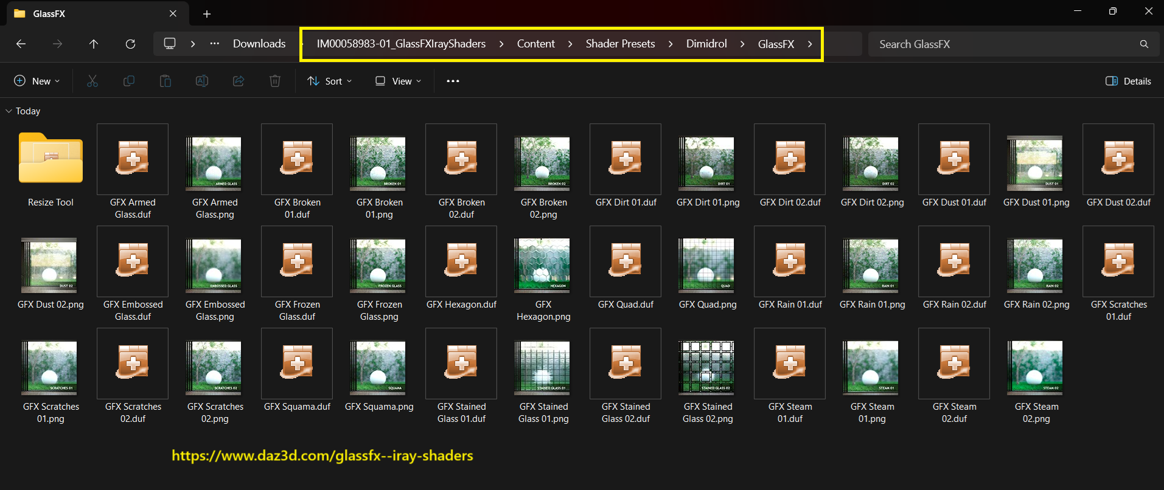Navigate to IM00058983-01_GlassFXIrayShaders breadcrumb

pos(401,44)
